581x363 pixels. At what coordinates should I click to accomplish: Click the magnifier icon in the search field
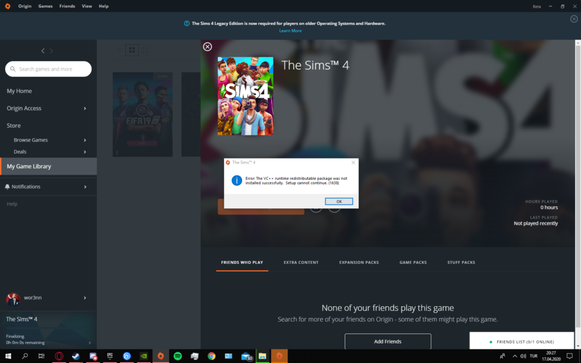(13, 69)
